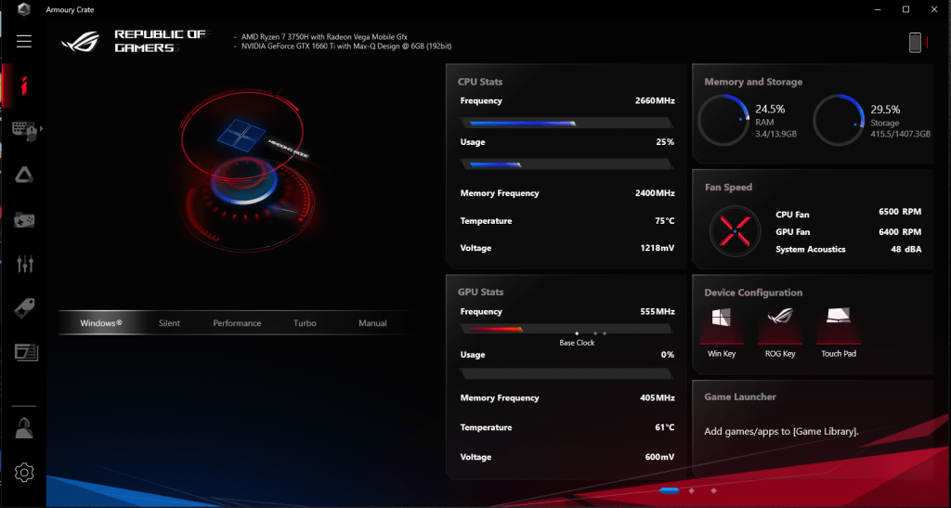Click the CPU voltage 1218mV value

tap(658, 248)
